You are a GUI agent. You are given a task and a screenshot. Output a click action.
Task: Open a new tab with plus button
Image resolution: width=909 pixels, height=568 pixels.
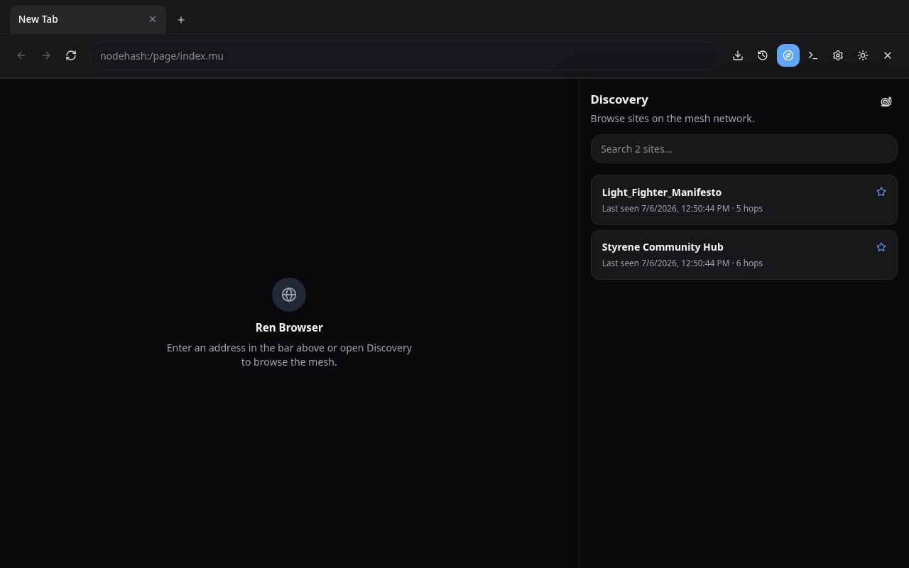click(181, 20)
